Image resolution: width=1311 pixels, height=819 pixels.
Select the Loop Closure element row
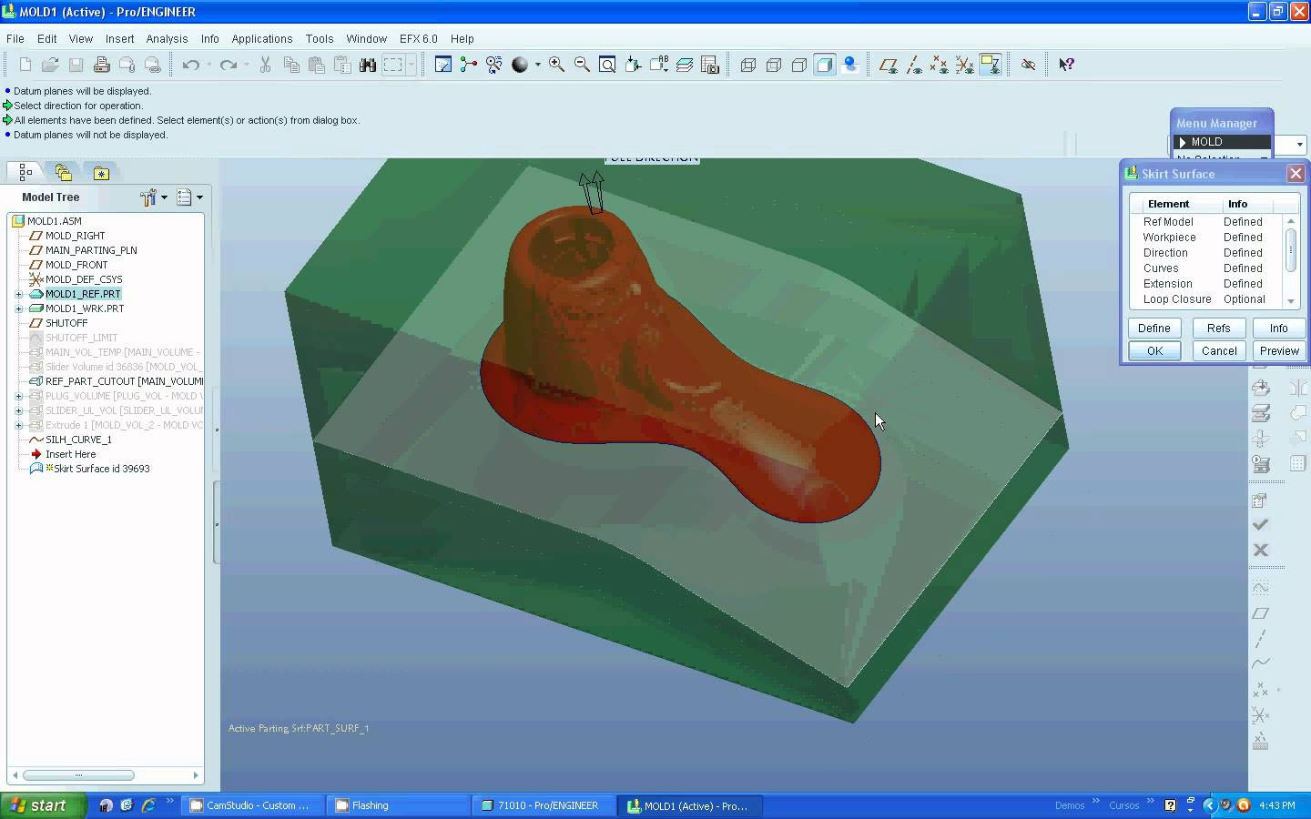click(1206, 299)
